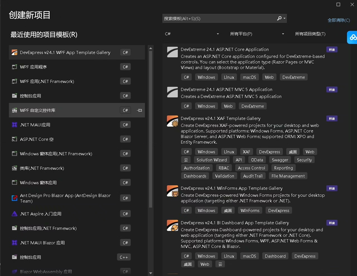Click the C++ 控制台应用 template icon
The image size is (357, 276).
coord(14,257)
